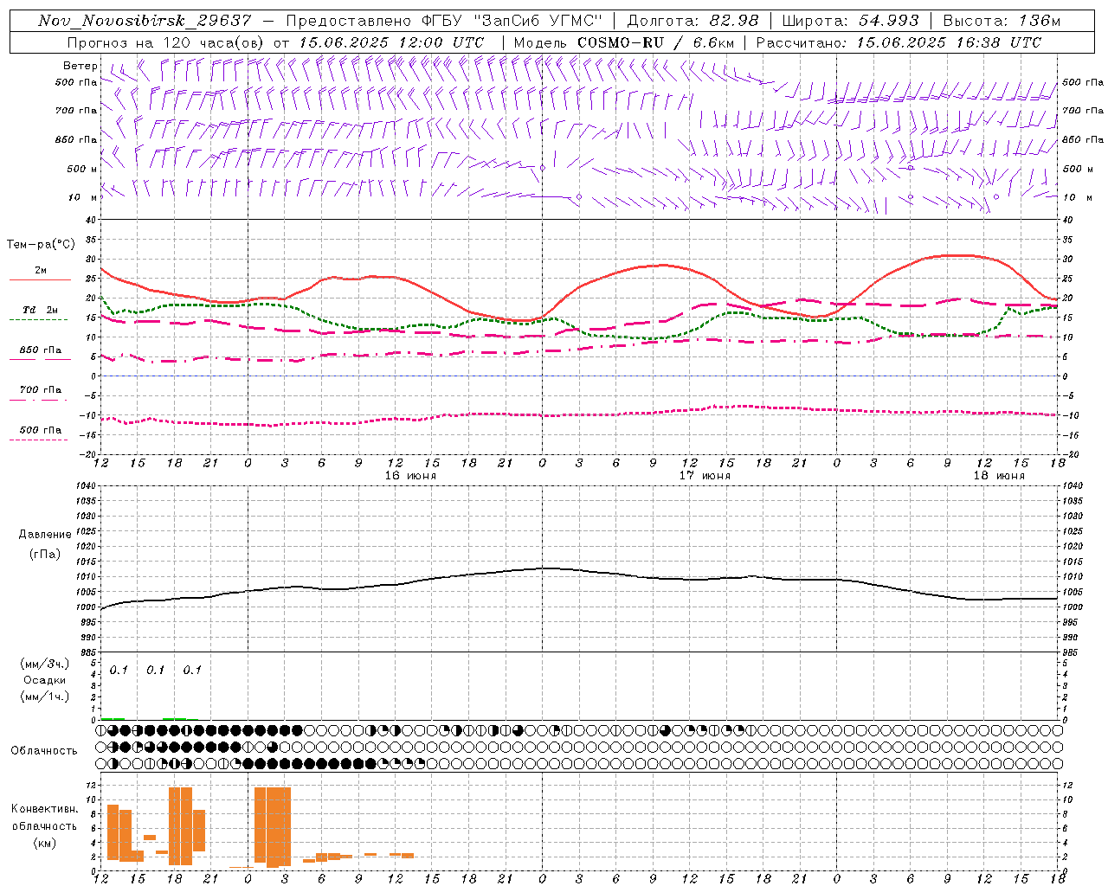Click the 850 гПа temperature legend entry
This screenshot has height=886, width=1108.
41,350
